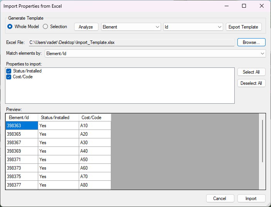Click the Excel file path field
This screenshot has width=271, height=207.
click(x=131, y=42)
